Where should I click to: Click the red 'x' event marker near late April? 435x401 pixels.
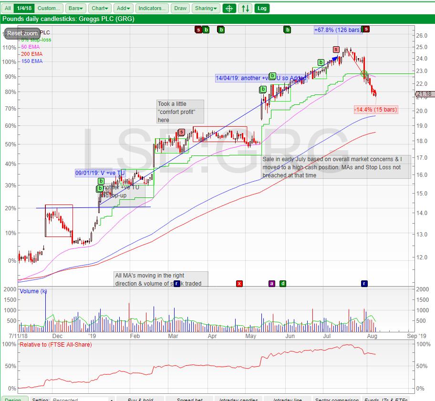pyautogui.click(x=239, y=283)
